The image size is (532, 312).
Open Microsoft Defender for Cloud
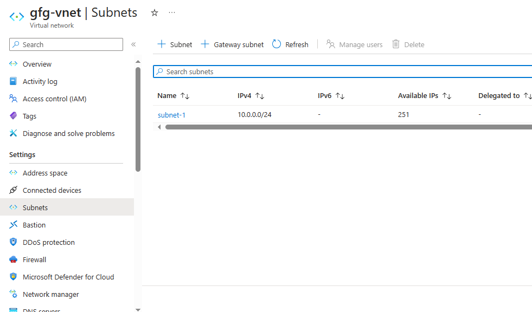coord(68,277)
